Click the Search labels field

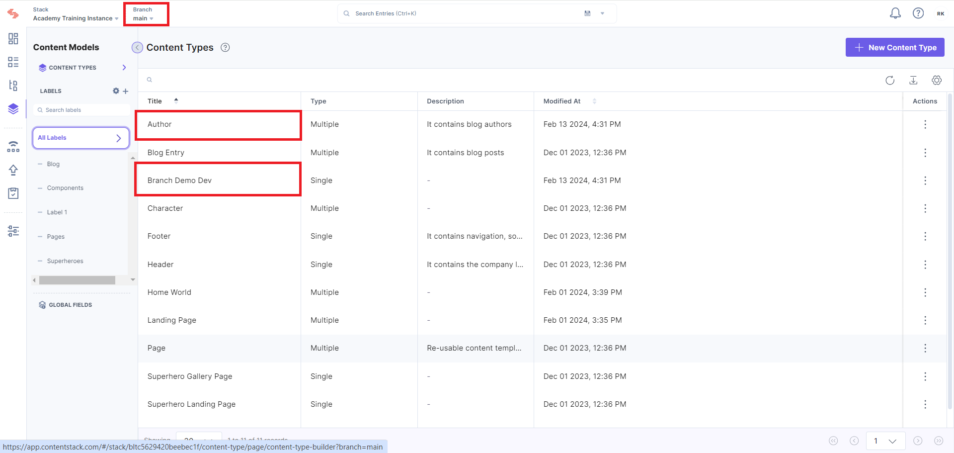[81, 110]
